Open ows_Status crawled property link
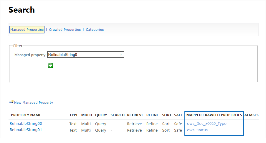This screenshot has height=143, width=266. point(197,130)
